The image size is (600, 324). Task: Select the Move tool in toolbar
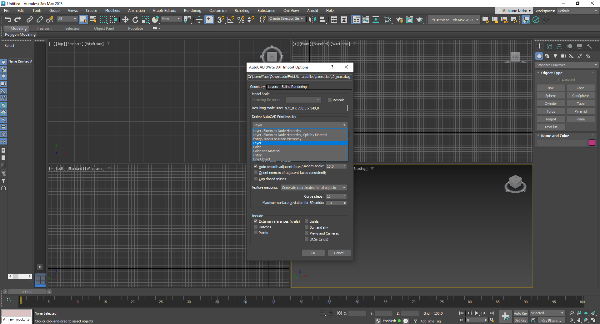pos(125,20)
